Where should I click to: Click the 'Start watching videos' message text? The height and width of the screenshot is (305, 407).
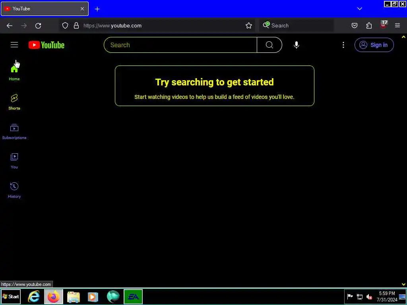click(x=214, y=97)
